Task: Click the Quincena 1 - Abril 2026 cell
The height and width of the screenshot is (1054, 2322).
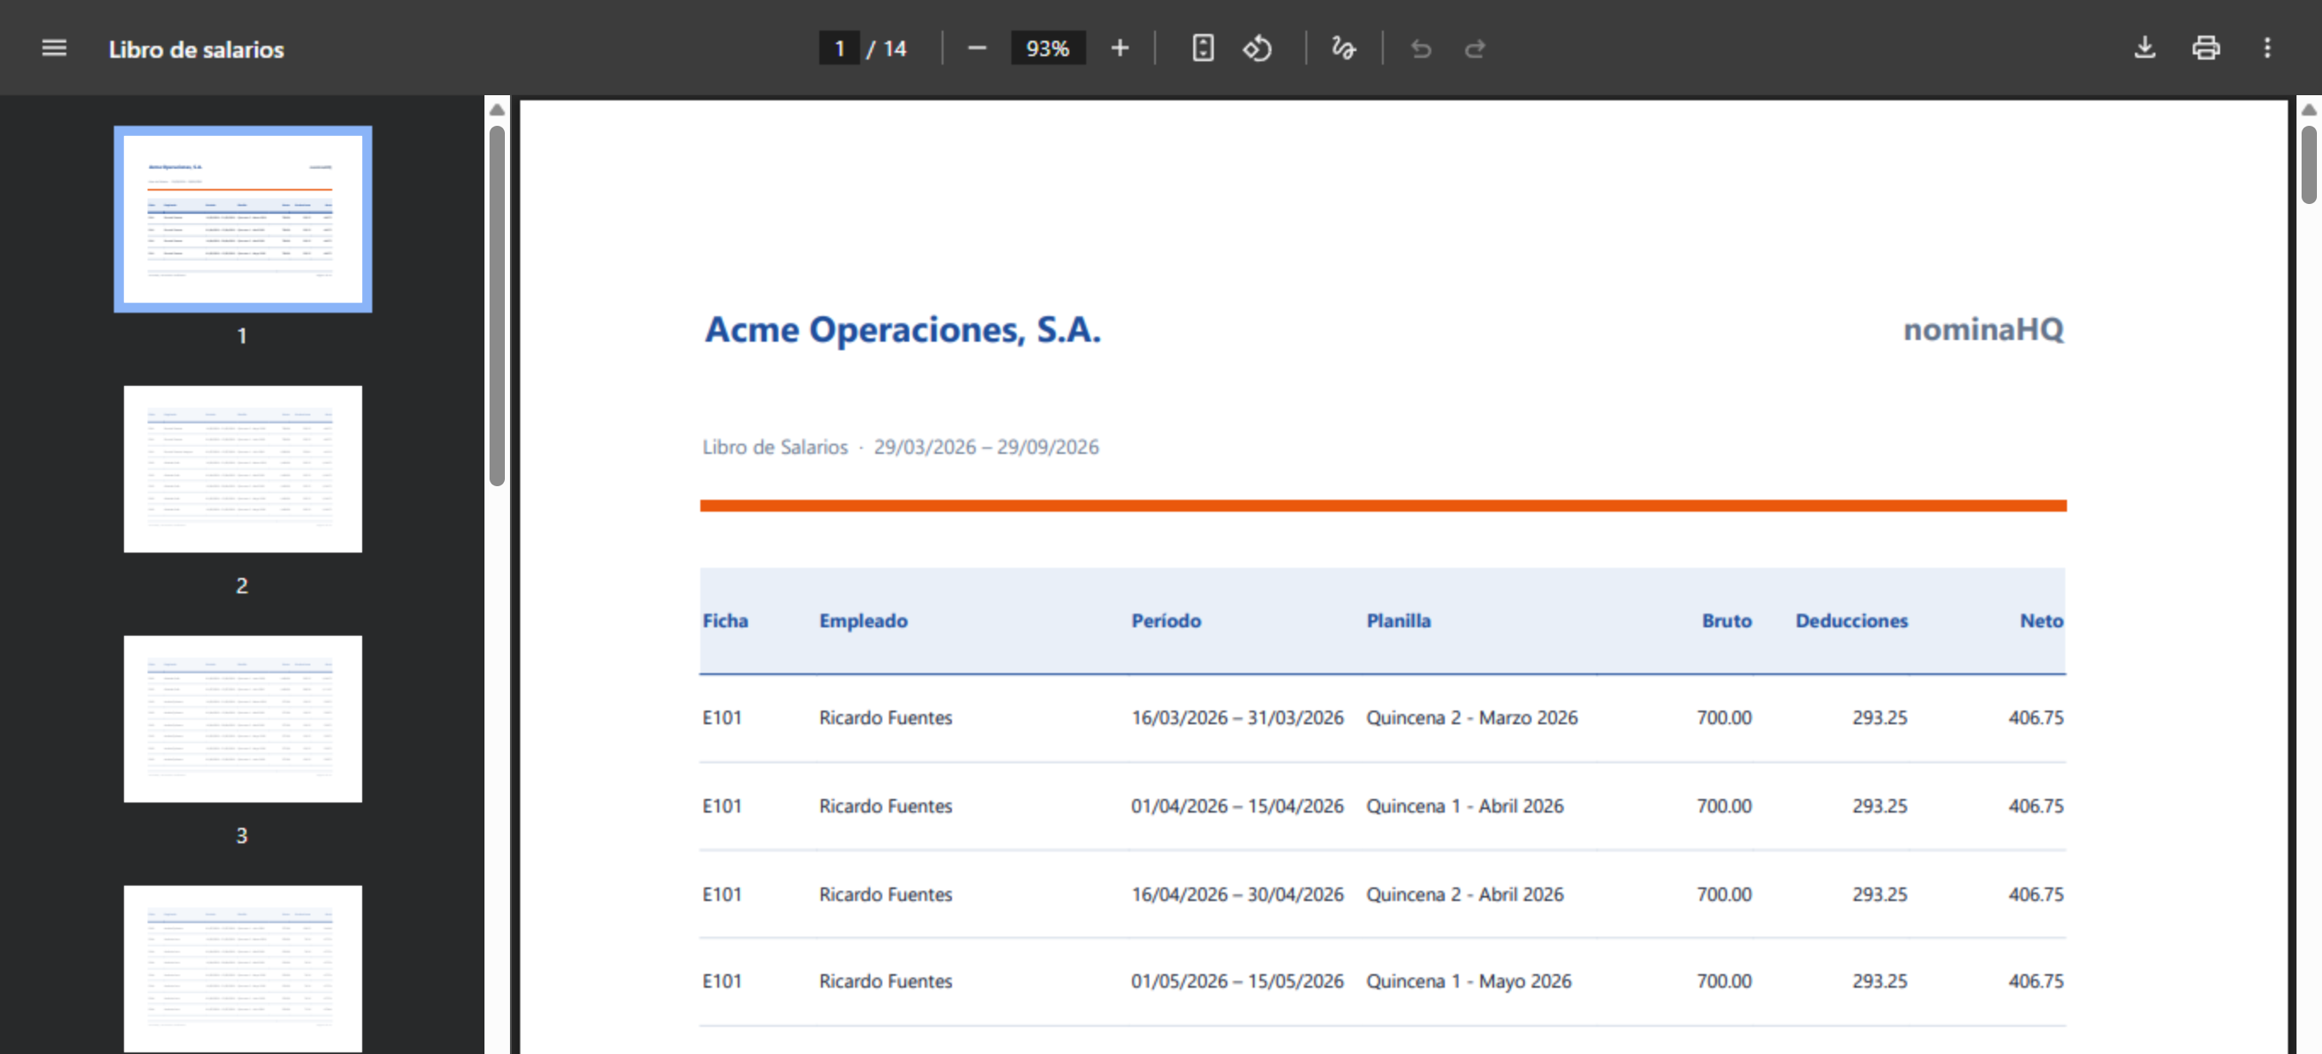Action: (x=1464, y=806)
